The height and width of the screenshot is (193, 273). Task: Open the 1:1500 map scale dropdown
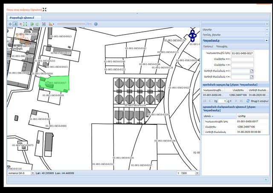pos(197,173)
